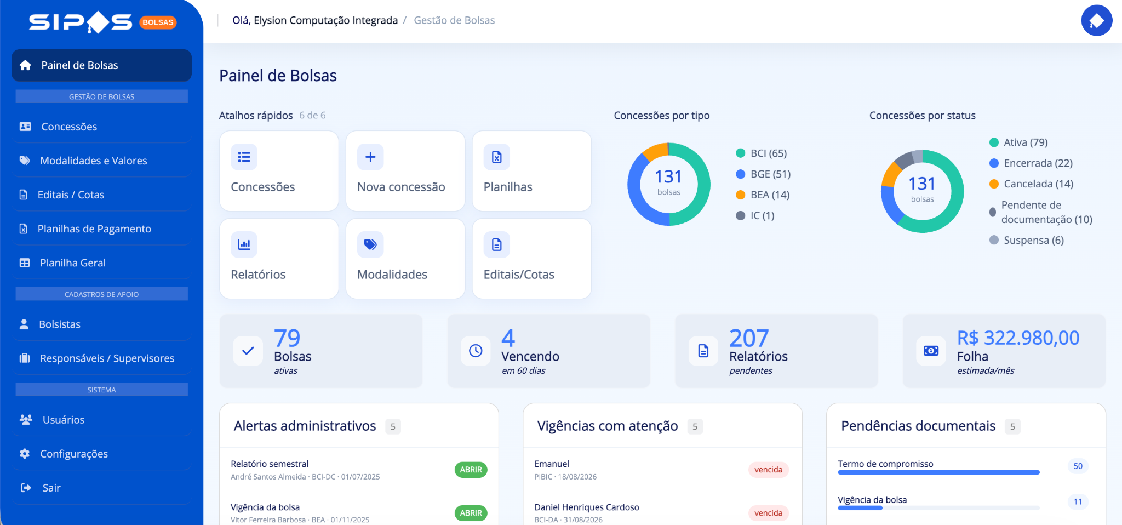Click the plus icon on Nova concessão card
Image resolution: width=1122 pixels, height=525 pixels.
[x=370, y=157]
